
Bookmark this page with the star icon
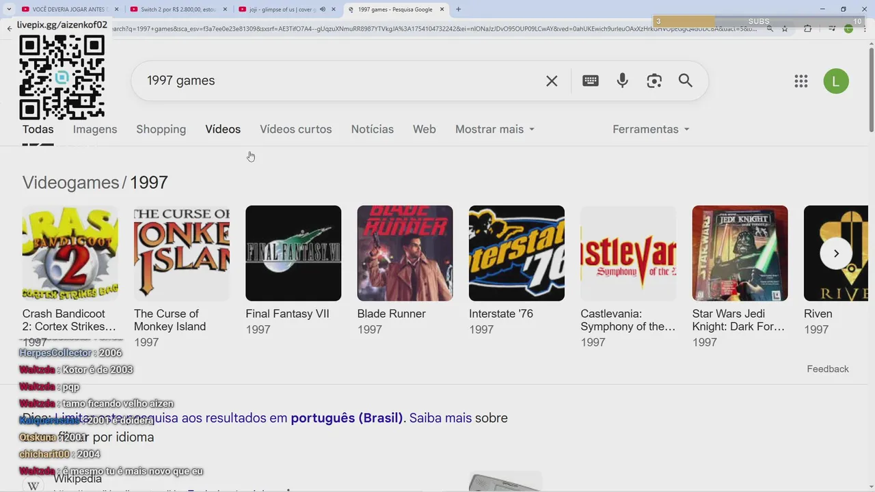click(x=785, y=29)
